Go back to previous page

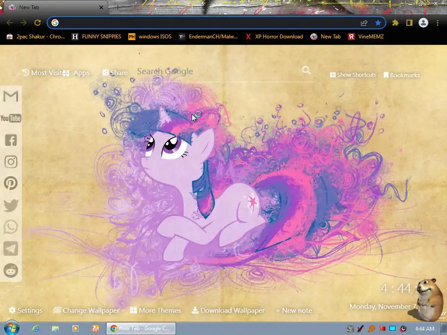10,23
